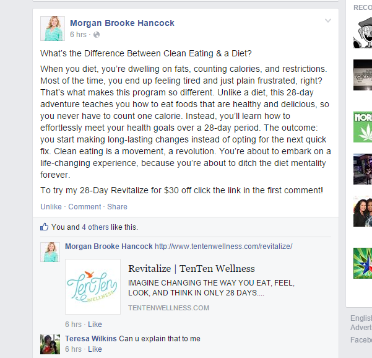Open Morgan Brooke Hancock's post profile picture
The width and height of the screenshot is (372, 358).
click(53, 28)
